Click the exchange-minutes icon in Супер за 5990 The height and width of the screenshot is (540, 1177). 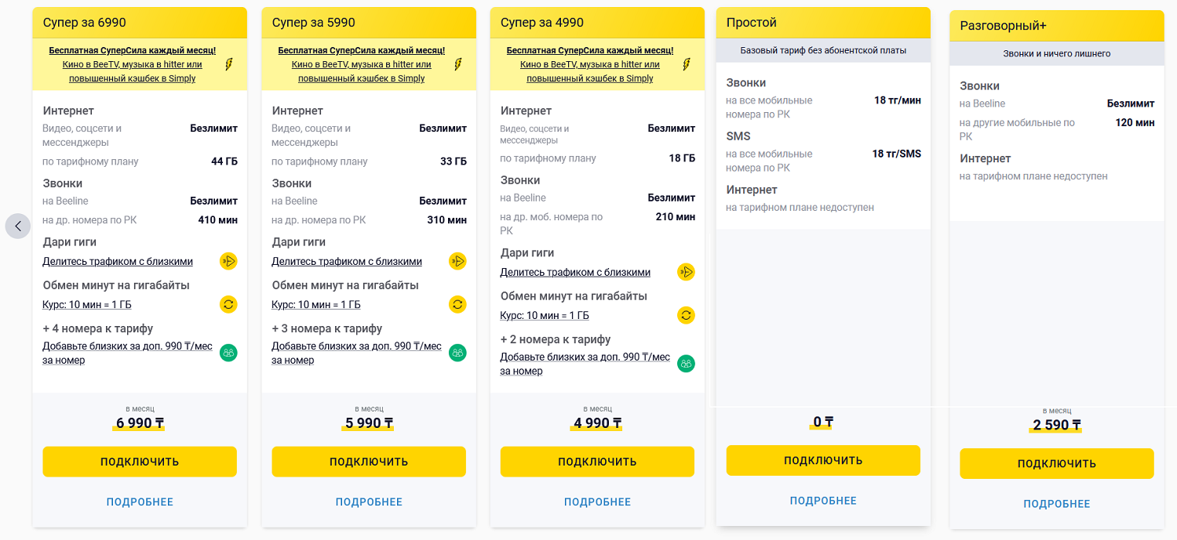(x=457, y=304)
